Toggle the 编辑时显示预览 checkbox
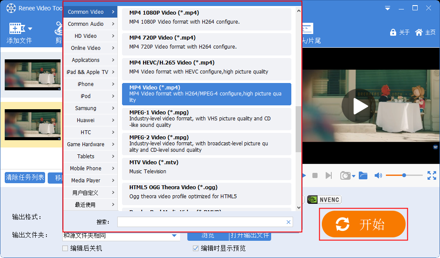 (196, 248)
